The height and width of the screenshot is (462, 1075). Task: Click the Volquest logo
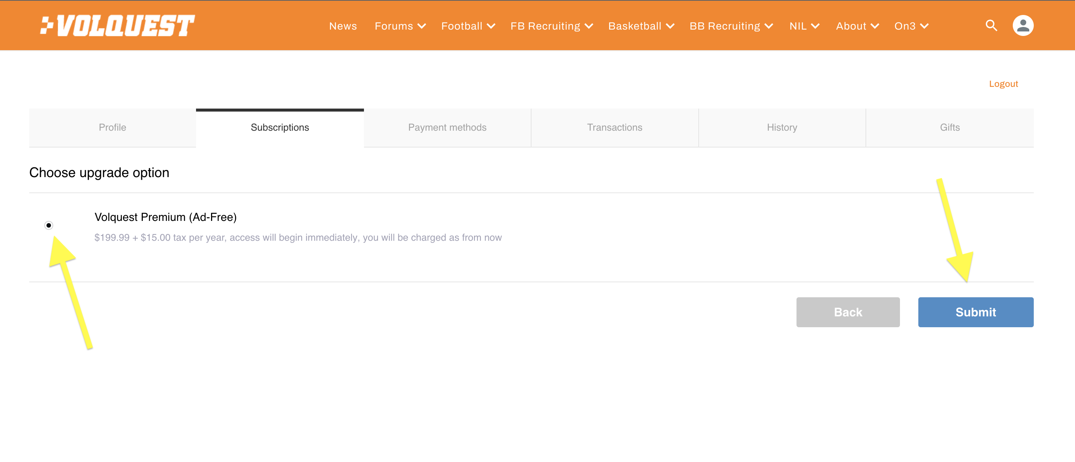tap(117, 25)
